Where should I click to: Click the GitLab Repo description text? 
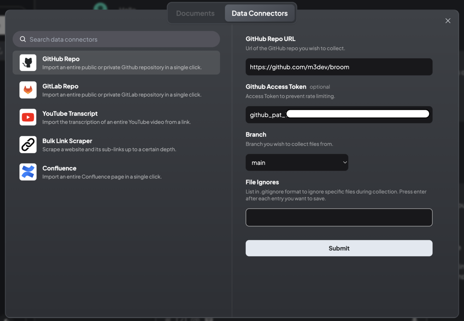[x=122, y=95]
